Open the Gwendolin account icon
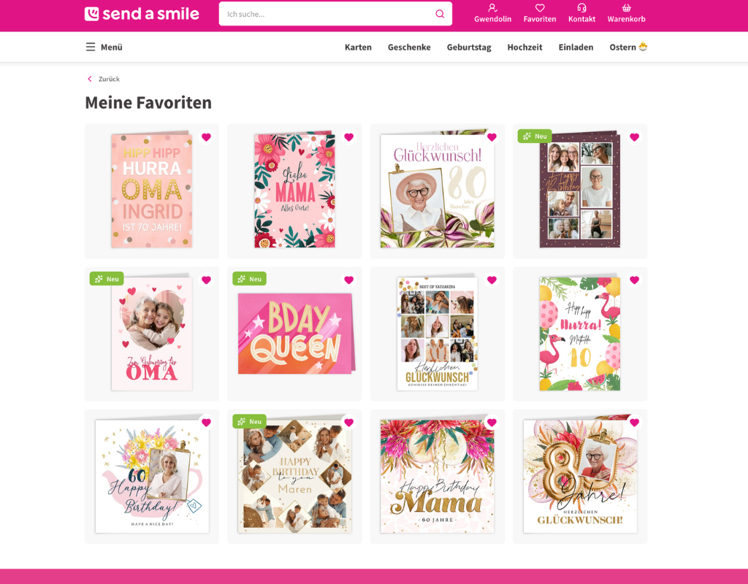Image resolution: width=748 pixels, height=584 pixels. [493, 7]
